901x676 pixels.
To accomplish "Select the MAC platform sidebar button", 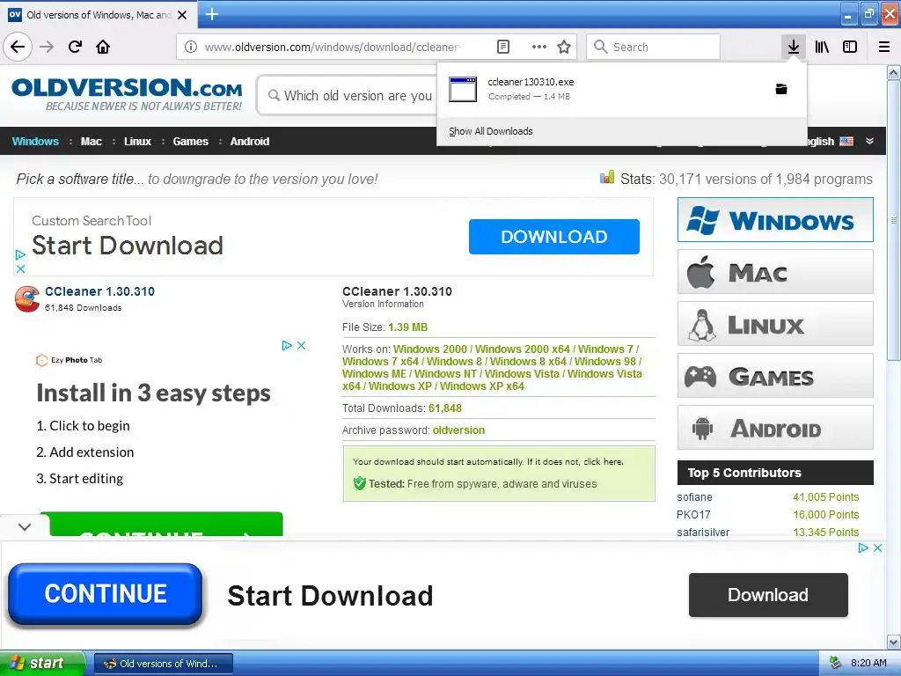I will coord(775,272).
